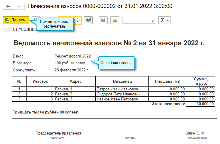The image size is (220, 144).
Task: Click the 100 руб. за сотку value
Action: click(x=70, y=63)
